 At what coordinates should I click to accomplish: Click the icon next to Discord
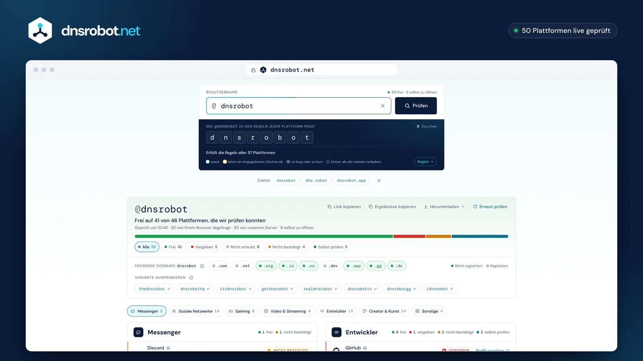tap(168, 348)
